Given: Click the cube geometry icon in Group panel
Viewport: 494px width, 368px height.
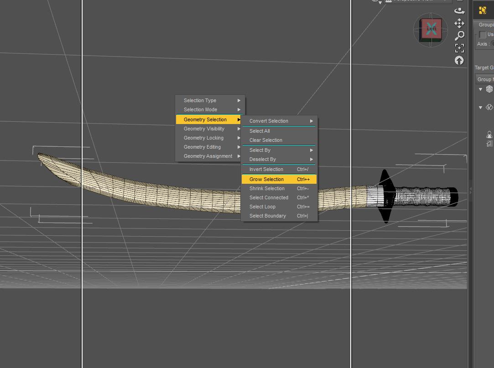Looking at the screenshot, I should [x=489, y=89].
